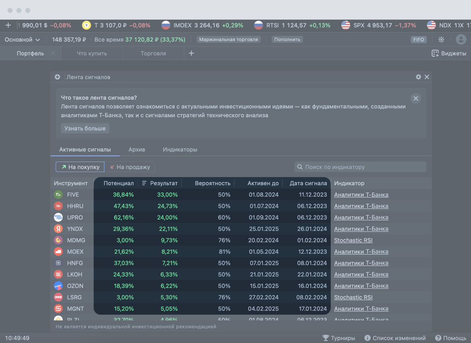
Task: Sort by the Потенциал column header
Action: pyautogui.click(x=119, y=183)
